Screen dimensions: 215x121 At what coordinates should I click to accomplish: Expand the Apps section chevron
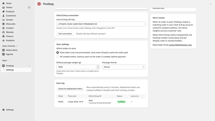pos(8,60)
